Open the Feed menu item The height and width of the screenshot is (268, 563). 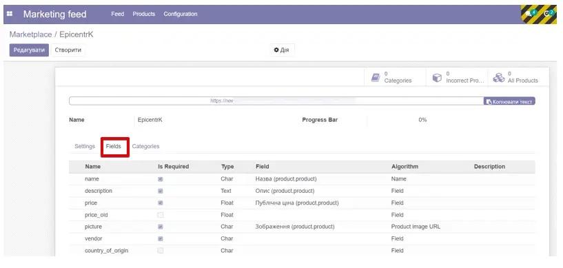117,14
